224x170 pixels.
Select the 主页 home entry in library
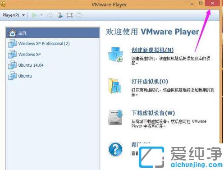pyautogui.click(x=53, y=32)
